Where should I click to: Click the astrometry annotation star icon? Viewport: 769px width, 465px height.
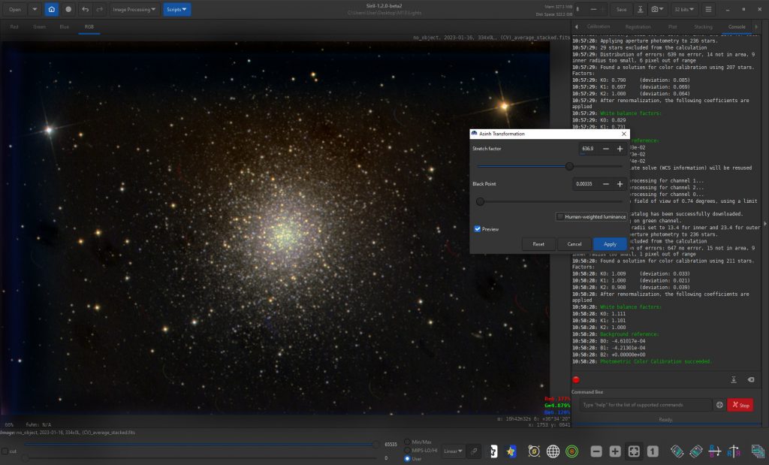(534, 451)
